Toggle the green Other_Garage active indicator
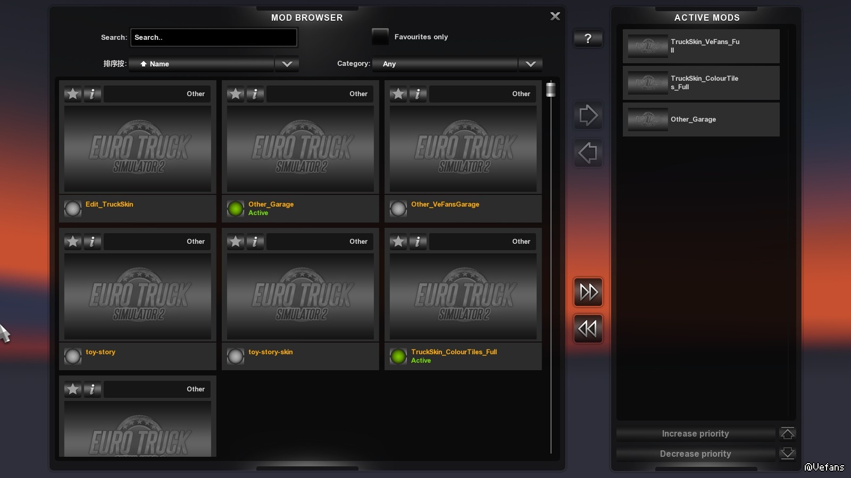 (236, 209)
